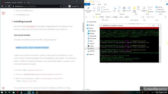The width and height of the screenshot is (168, 94).
Task: Click the browser reload icon
Action: coord(9,6)
